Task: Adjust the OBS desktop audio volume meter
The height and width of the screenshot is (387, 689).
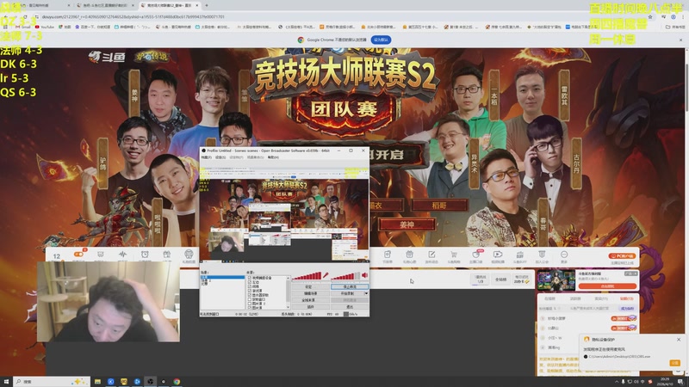Action: pyautogui.click(x=345, y=275)
